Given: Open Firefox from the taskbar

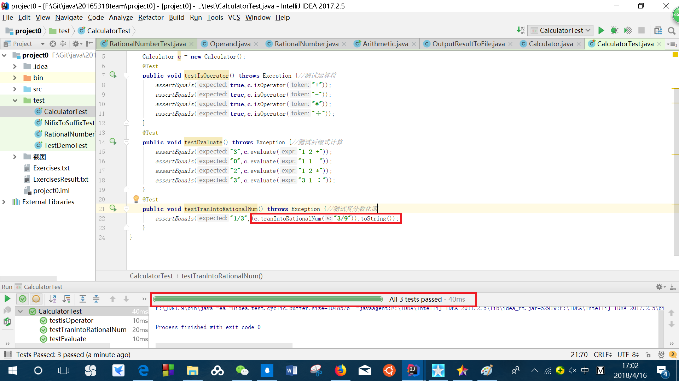Looking at the screenshot, I should click(340, 370).
